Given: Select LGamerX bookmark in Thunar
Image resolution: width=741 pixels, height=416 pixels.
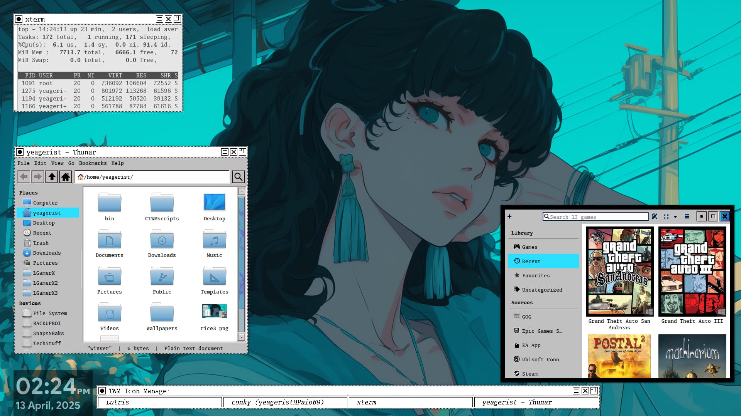Looking at the screenshot, I should point(48,273).
